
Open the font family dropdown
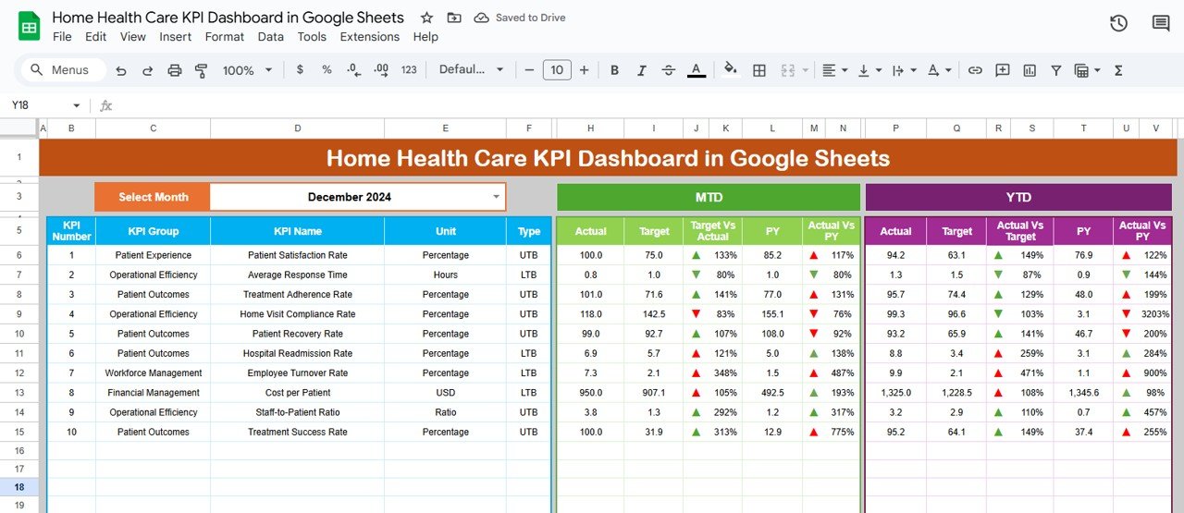pyautogui.click(x=471, y=70)
